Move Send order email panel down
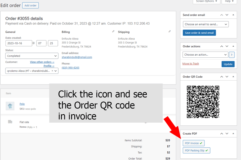The image size is (241, 160). pos(227,15)
